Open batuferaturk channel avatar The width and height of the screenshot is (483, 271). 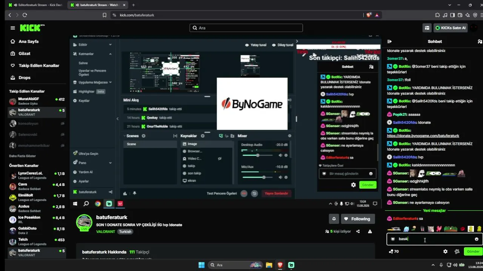pyautogui.click(x=84, y=223)
